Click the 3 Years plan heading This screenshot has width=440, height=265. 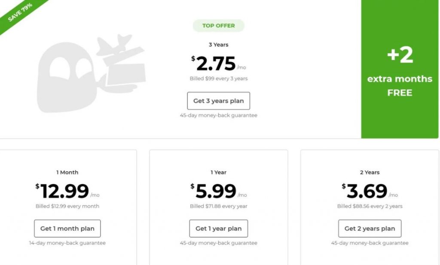(218, 45)
